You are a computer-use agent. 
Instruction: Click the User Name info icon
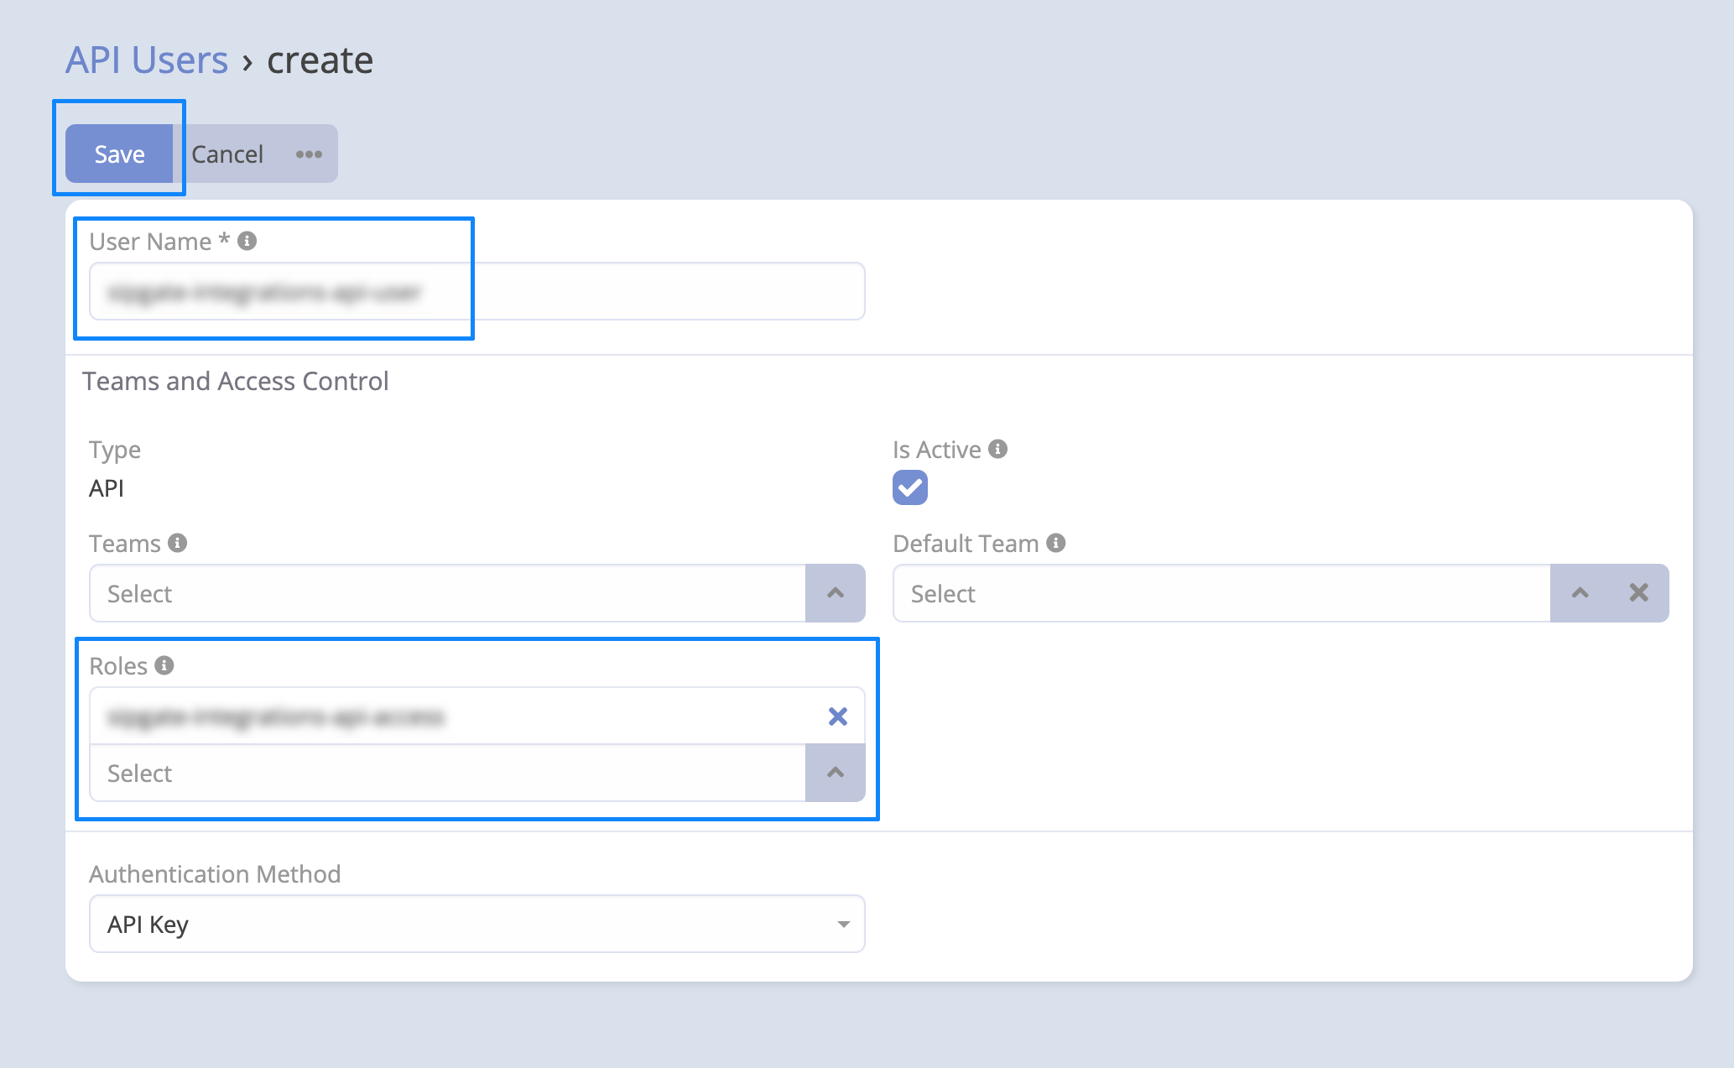247,241
